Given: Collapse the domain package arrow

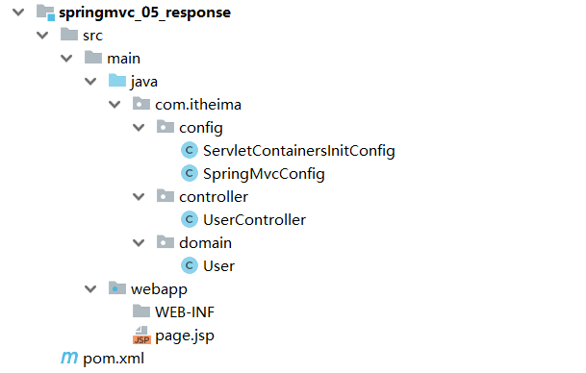Looking at the screenshot, I should pos(139,243).
